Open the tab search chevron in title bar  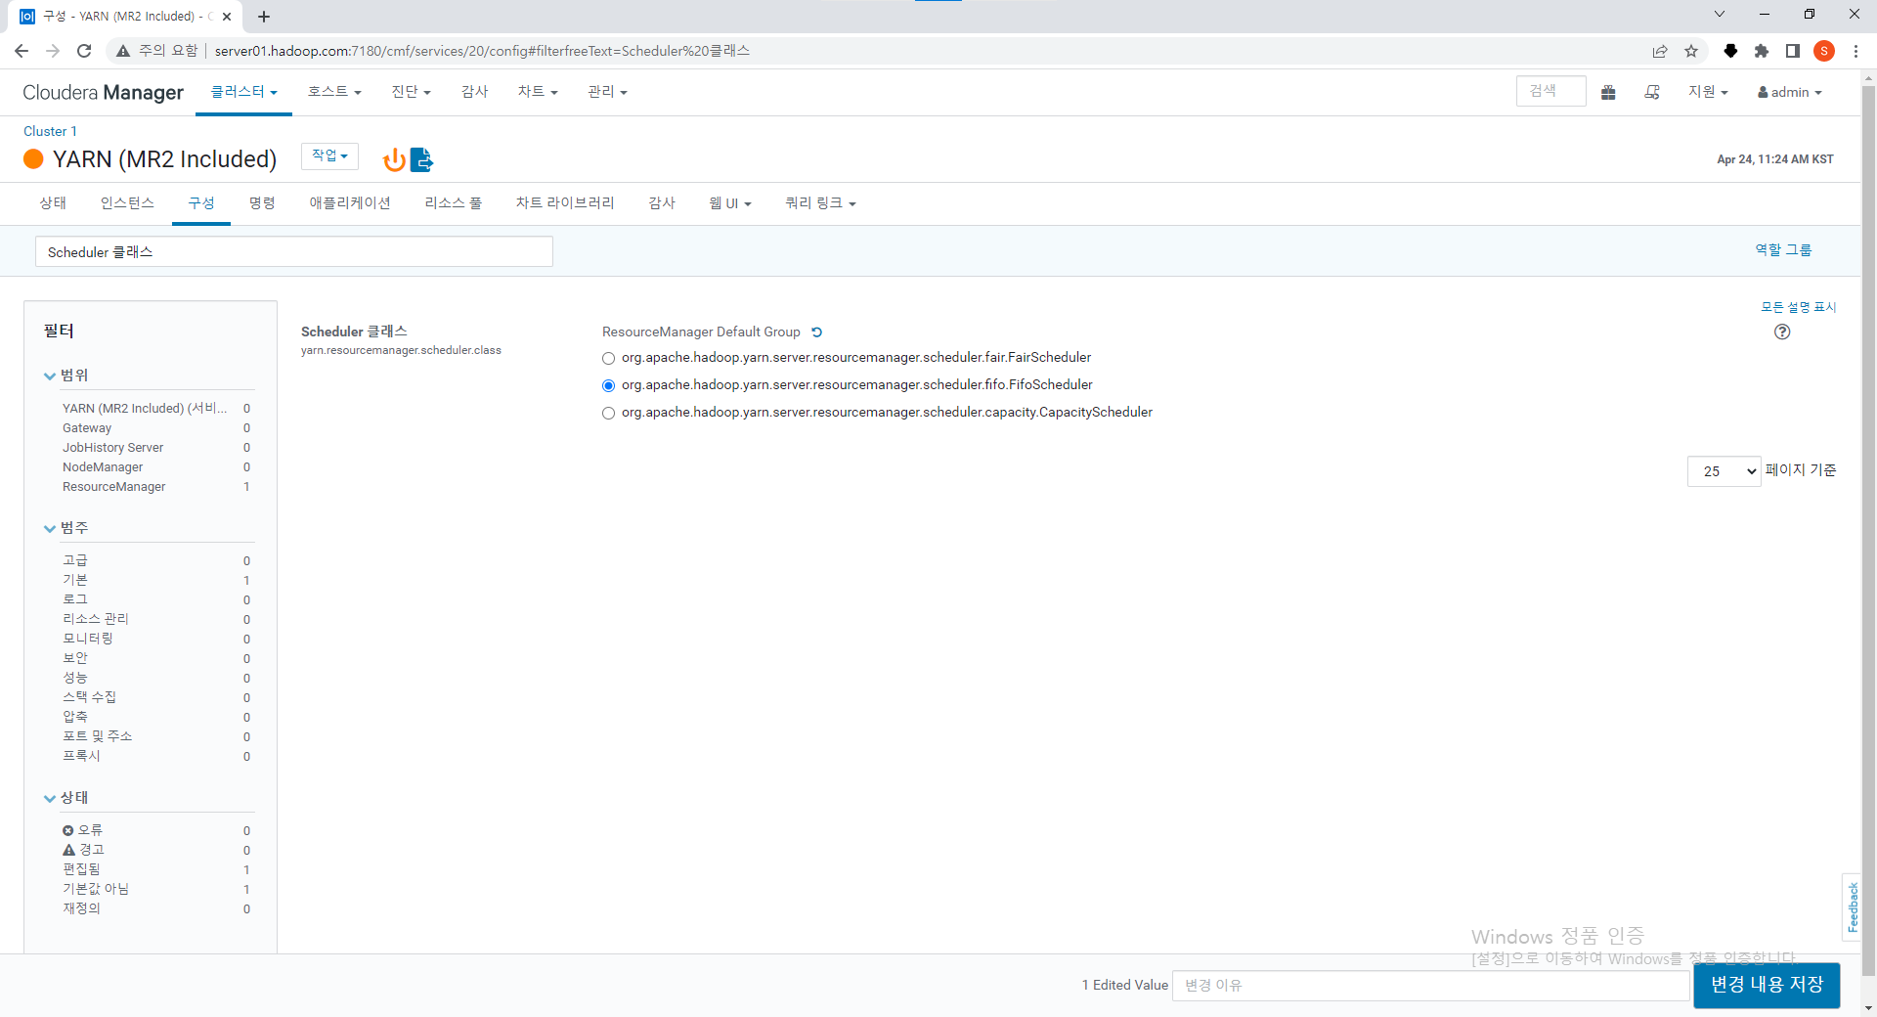tap(1720, 14)
